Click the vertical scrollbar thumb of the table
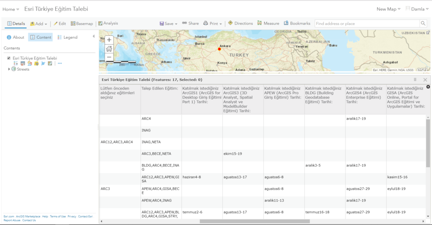Viewport: 432px width, 225px height. tap(428, 143)
